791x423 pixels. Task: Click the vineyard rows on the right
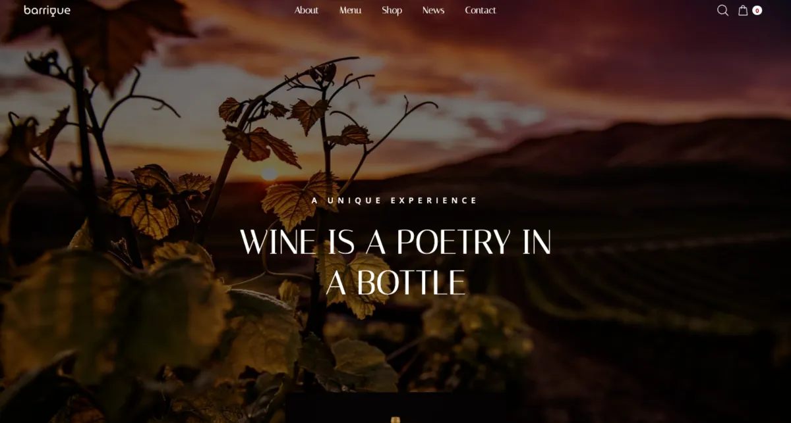pyautogui.click(x=659, y=276)
